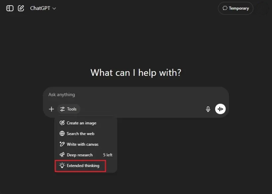Collapse the Tools menu button
Viewport: 272px width, 194px height.
coord(68,109)
